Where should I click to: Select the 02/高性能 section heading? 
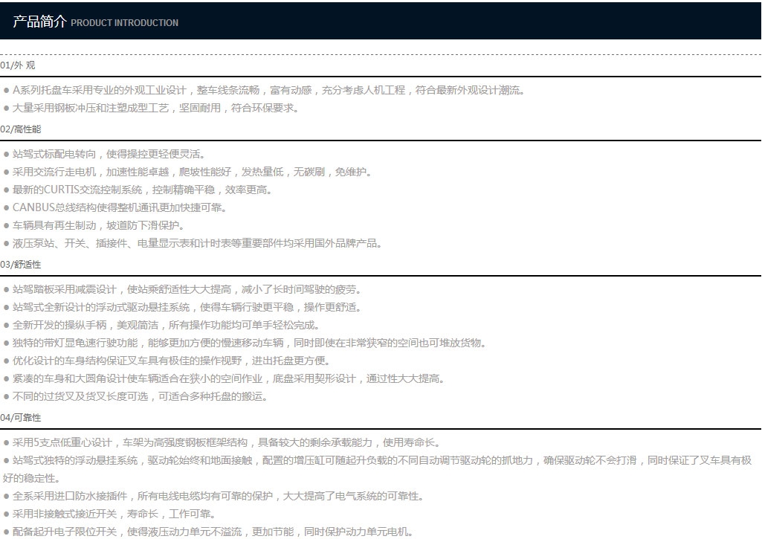(20, 129)
